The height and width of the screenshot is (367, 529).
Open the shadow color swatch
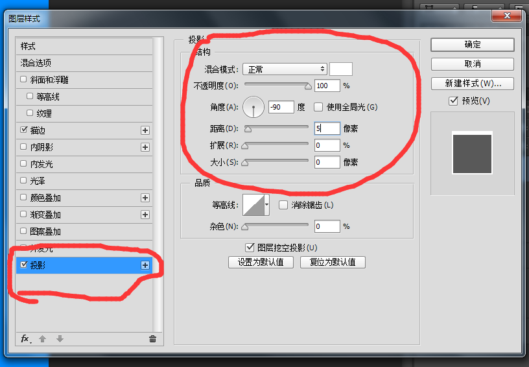[341, 69]
